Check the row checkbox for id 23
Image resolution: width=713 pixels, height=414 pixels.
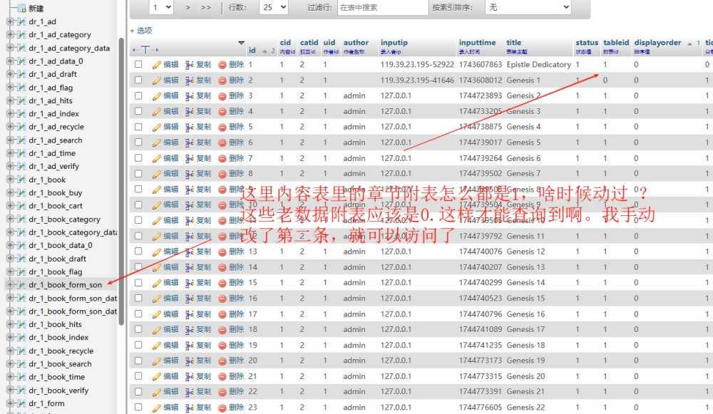click(138, 407)
